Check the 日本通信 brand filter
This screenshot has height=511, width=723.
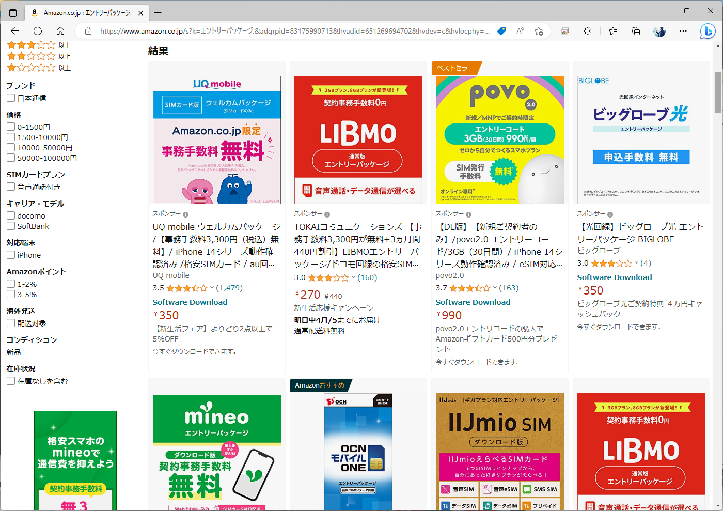pos(10,98)
